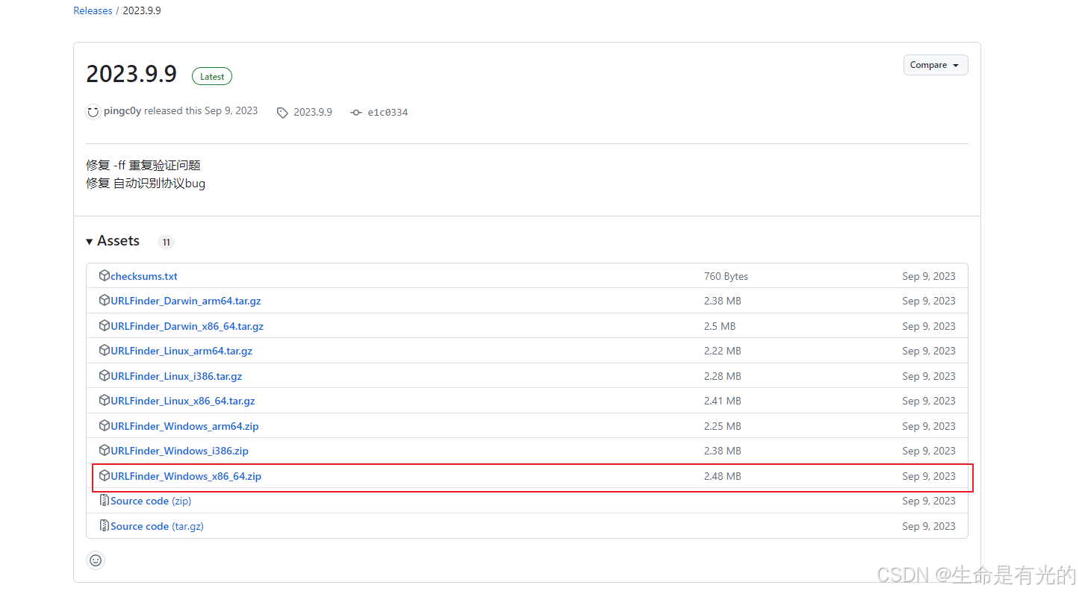Screen dimensions: 1079x594
Task: Click the pingc0y avatar icon
Action: (x=93, y=112)
